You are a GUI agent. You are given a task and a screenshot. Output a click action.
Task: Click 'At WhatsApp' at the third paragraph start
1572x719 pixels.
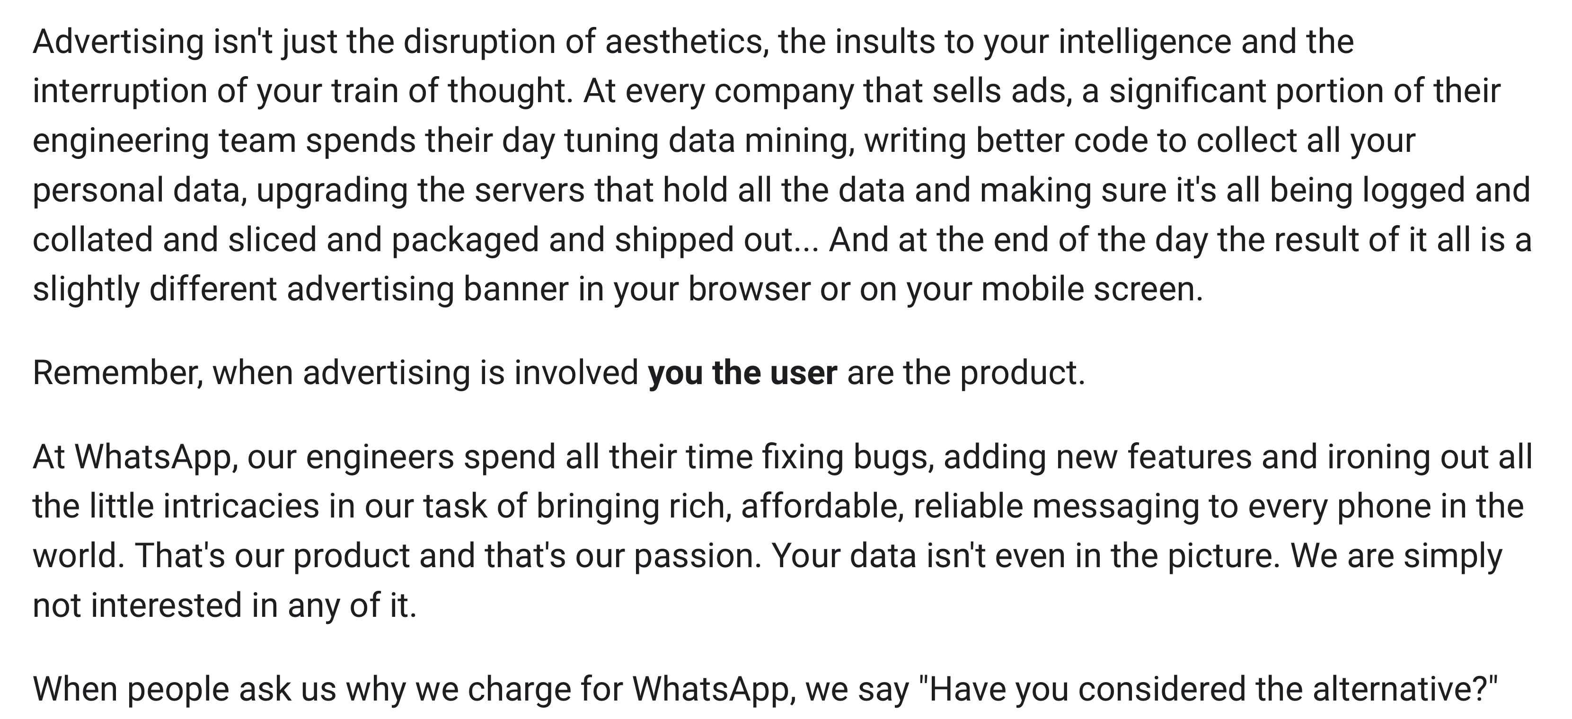[135, 457]
